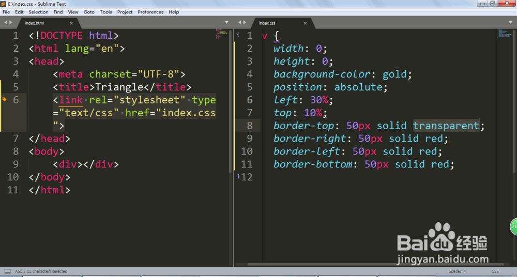
Task: Click the right pane minimap
Action: click(x=504, y=33)
